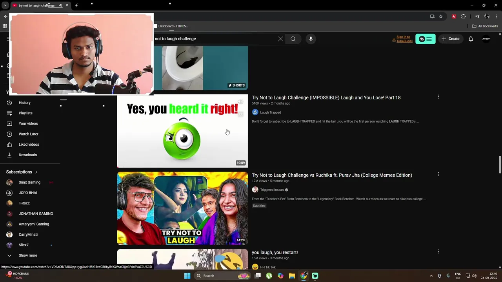
Task: Open YouTube notifications bell
Action: (471, 39)
